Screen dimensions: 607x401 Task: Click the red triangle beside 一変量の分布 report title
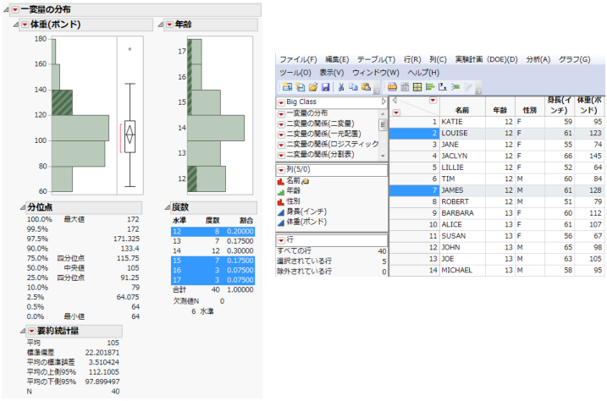[x=14, y=9]
